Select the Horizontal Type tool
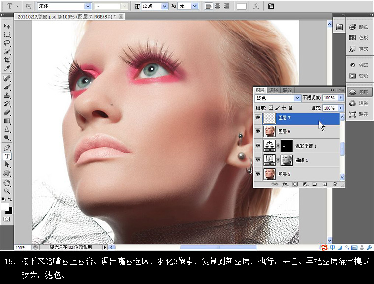Screen dimensions: 374x284 7,157
